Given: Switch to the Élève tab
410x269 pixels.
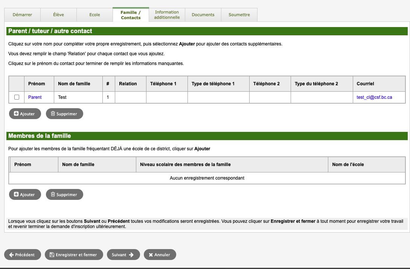Looking at the screenshot, I should 58,15.
